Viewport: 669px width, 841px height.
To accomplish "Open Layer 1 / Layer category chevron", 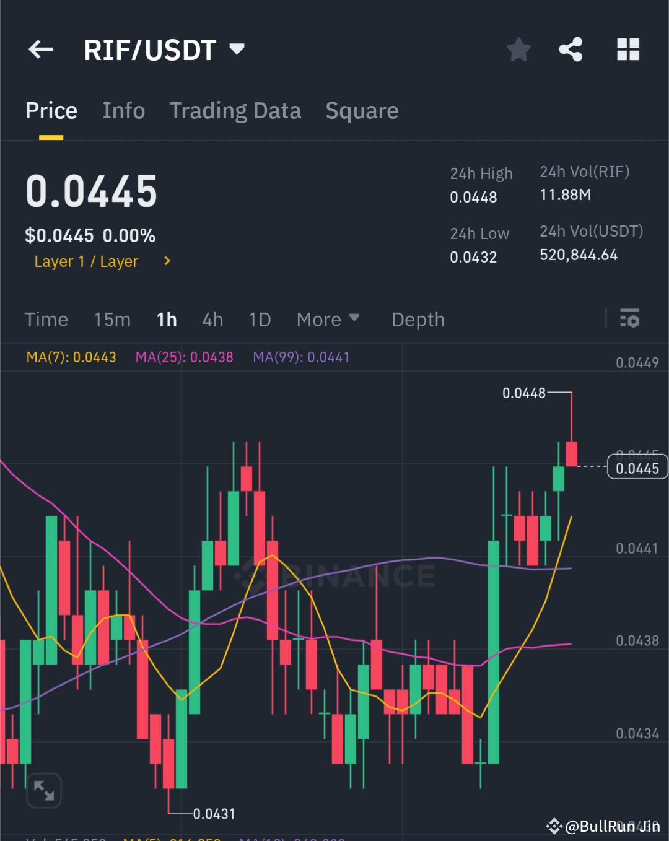I will (x=167, y=261).
